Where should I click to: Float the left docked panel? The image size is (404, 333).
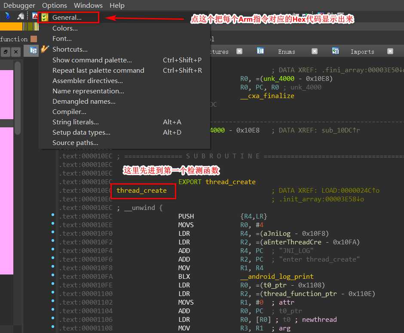pyautogui.click(x=6, y=52)
